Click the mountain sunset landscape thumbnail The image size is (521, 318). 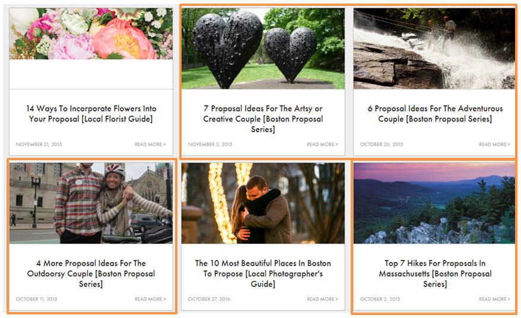click(x=434, y=203)
